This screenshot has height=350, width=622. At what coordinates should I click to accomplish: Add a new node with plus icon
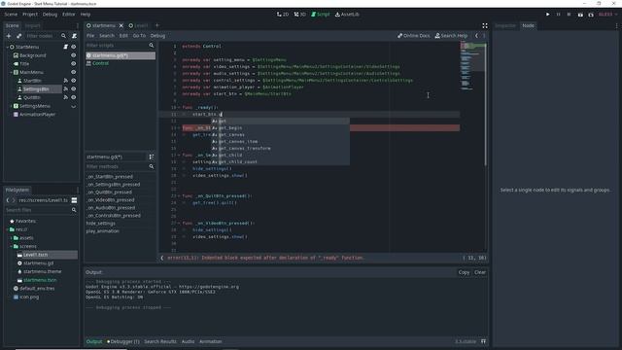point(9,36)
